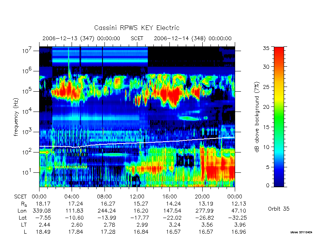Click the SCET label between the two dates
313x234 pixels.
(137, 38)
